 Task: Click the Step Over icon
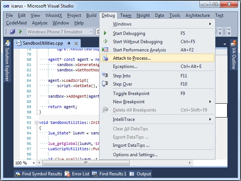(105, 84)
